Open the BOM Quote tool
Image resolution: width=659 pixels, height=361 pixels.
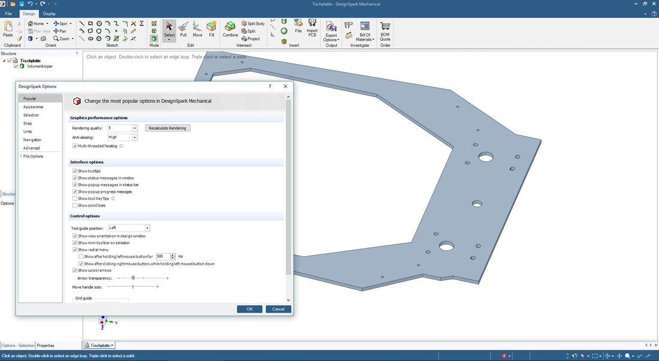point(385,31)
